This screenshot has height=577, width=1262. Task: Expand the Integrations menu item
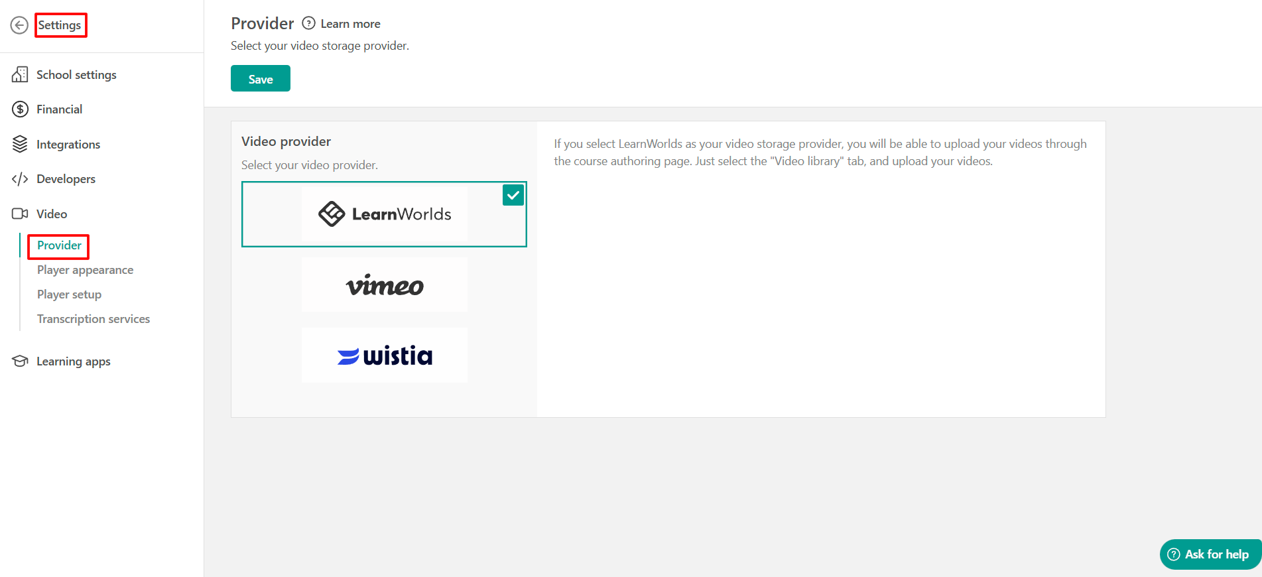click(68, 145)
